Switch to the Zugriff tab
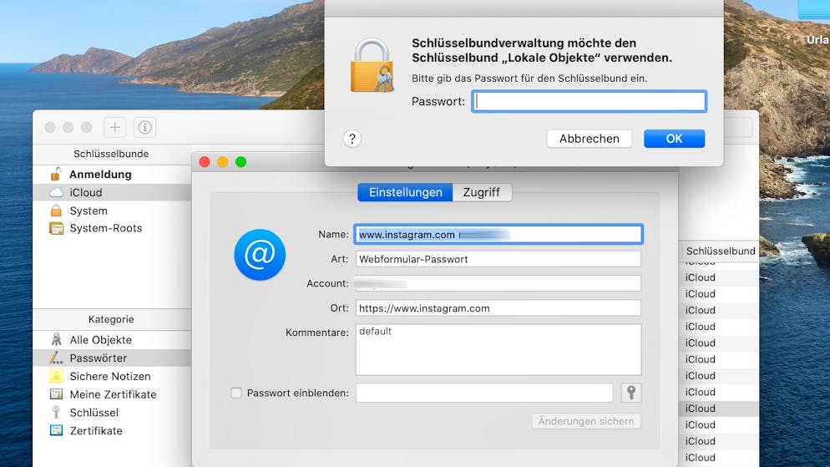The width and height of the screenshot is (830, 467). [x=481, y=192]
